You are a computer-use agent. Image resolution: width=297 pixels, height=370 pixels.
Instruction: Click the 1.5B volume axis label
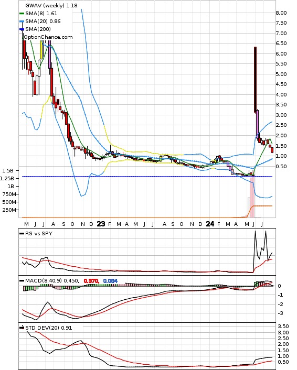pos(8,171)
